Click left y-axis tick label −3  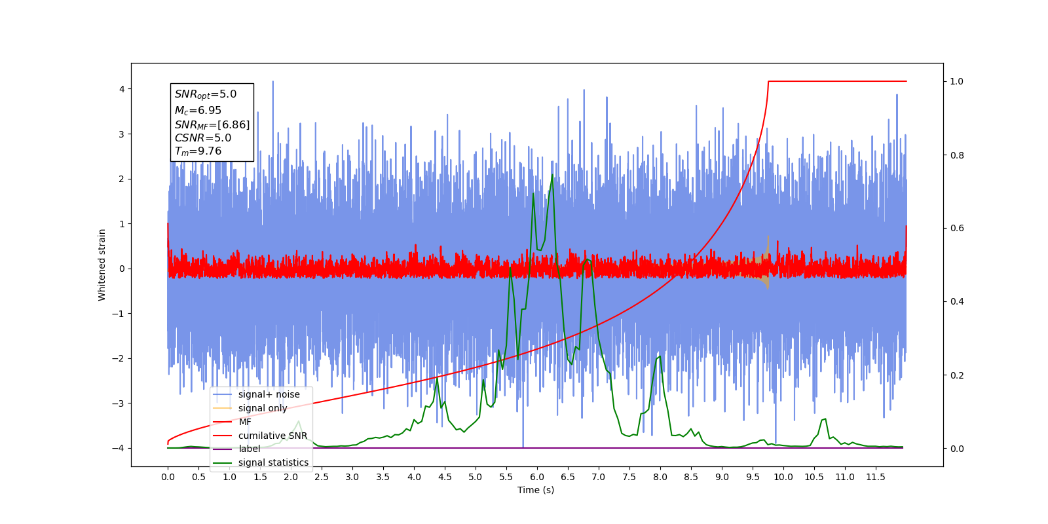click(119, 403)
